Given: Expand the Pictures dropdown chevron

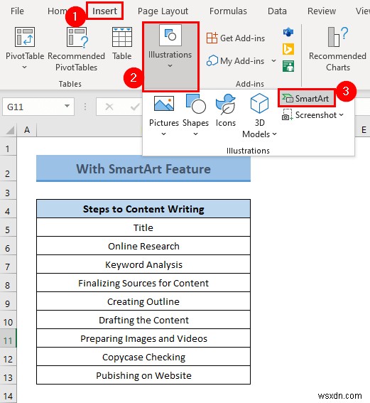Looking at the screenshot, I should [164, 134].
